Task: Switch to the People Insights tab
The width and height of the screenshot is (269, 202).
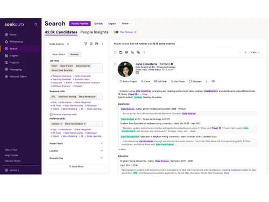Action: (94, 32)
